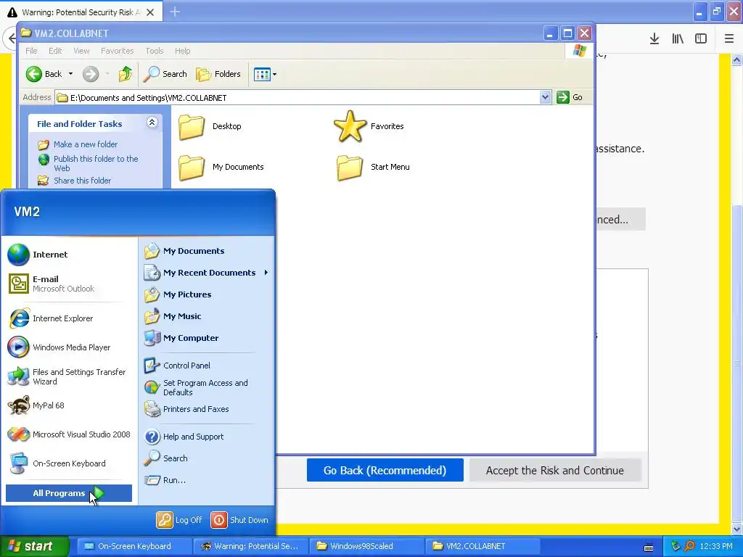Switch to Warning: Potential Se... taskbar button
Viewport: 743px width, 557px height.
click(250, 546)
